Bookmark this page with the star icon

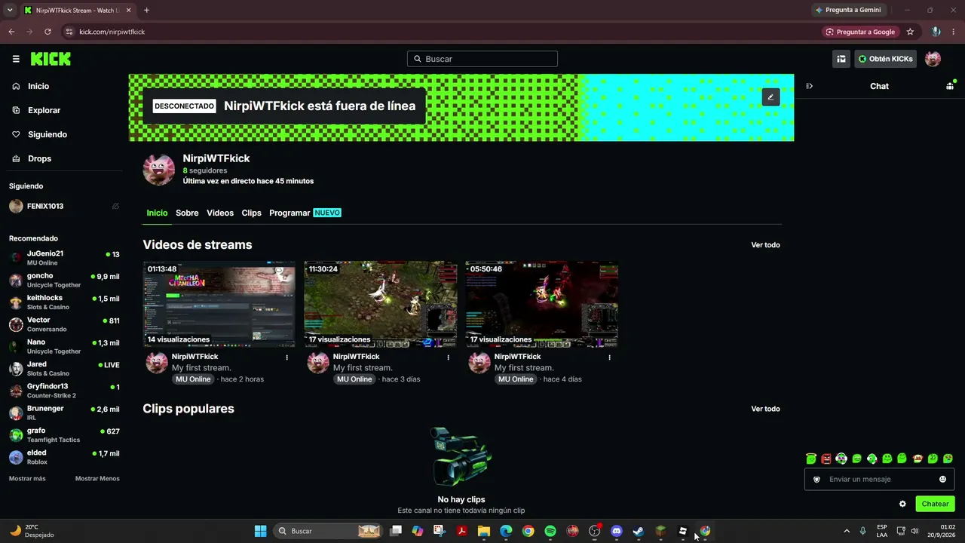[910, 32]
